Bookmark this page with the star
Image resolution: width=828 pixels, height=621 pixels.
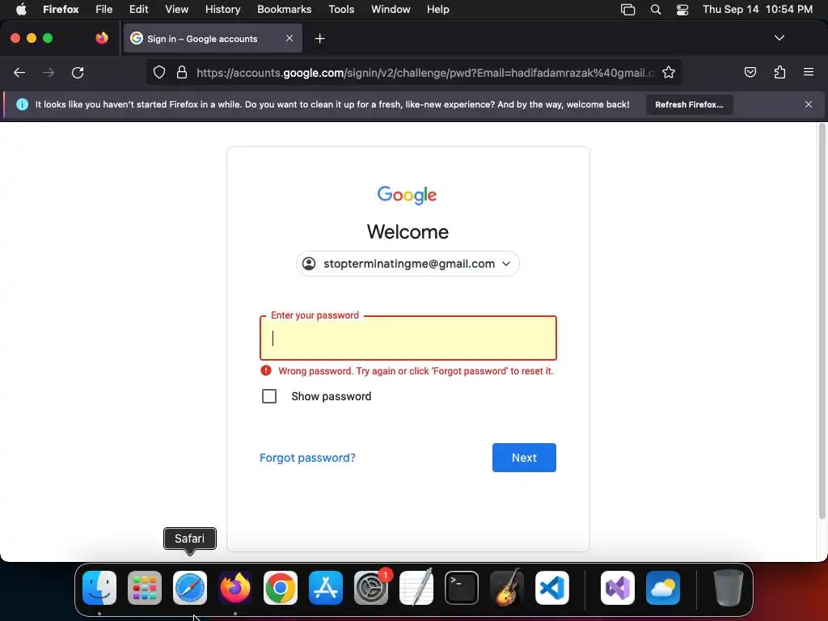[x=669, y=72]
